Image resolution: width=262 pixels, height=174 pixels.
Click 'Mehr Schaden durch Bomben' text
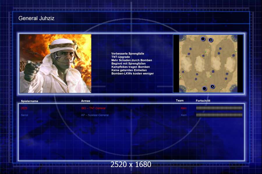click(x=132, y=60)
